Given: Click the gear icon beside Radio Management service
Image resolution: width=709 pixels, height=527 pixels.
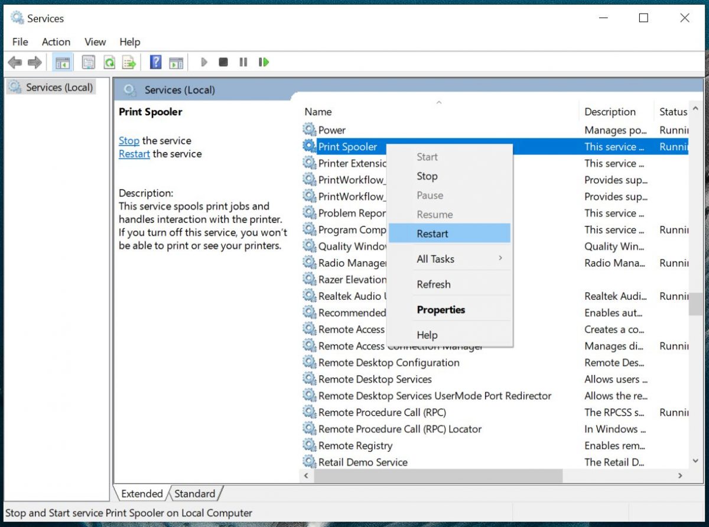Looking at the screenshot, I should click(x=310, y=262).
